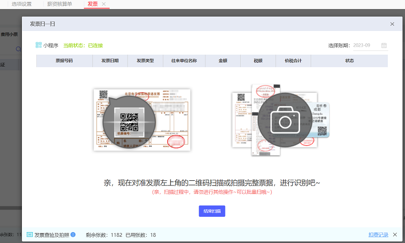
Task: Select the 发票 tab
Action: (x=92, y=4)
